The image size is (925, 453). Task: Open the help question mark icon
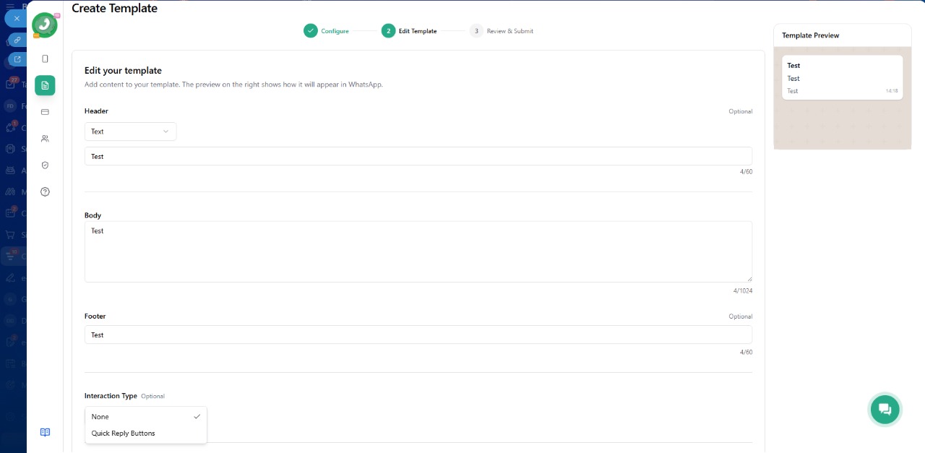45,191
